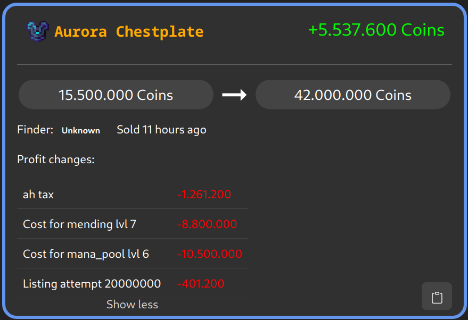Click the Sold 11 hours ago timestamp

point(161,130)
